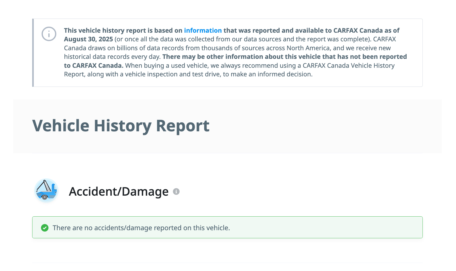Click "This vehicle history report is based on" text
456x271 pixels.
point(123,31)
